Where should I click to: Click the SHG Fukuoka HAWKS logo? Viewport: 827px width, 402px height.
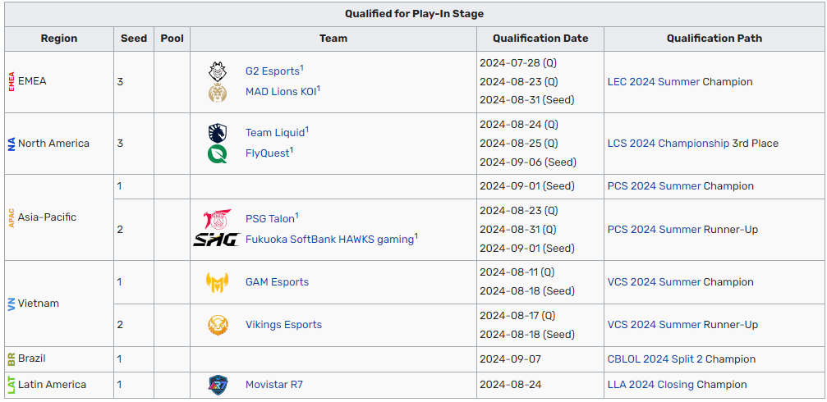(x=215, y=240)
